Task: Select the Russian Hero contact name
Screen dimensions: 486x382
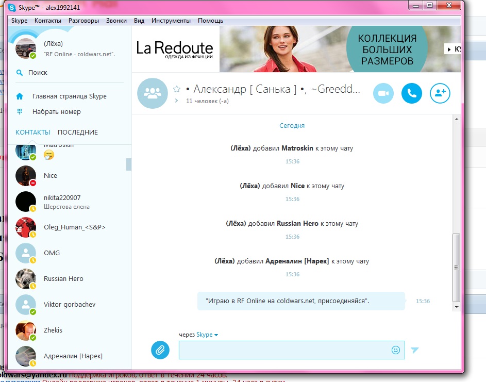Action: pyautogui.click(x=63, y=279)
